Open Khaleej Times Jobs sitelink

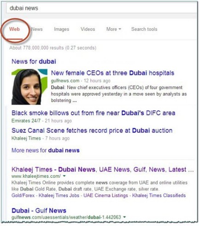point(59,195)
